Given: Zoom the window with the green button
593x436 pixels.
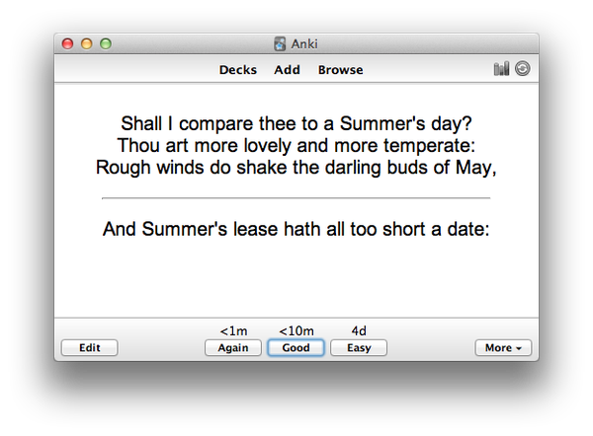Looking at the screenshot, I should pos(105,43).
